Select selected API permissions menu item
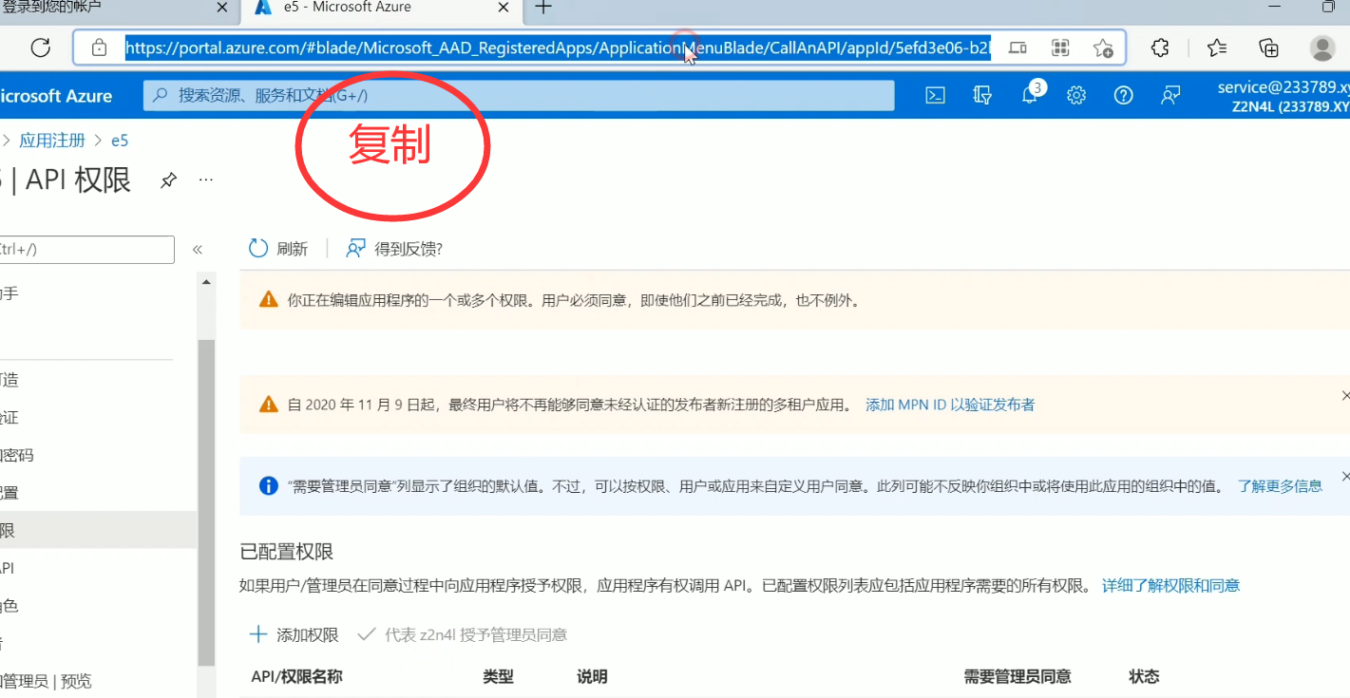The height and width of the screenshot is (698, 1350). (x=98, y=531)
